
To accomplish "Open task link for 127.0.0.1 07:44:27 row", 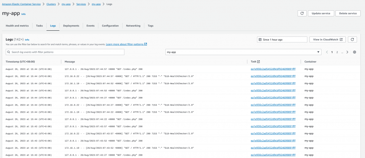I will pyautogui.click(x=273, y=98).
